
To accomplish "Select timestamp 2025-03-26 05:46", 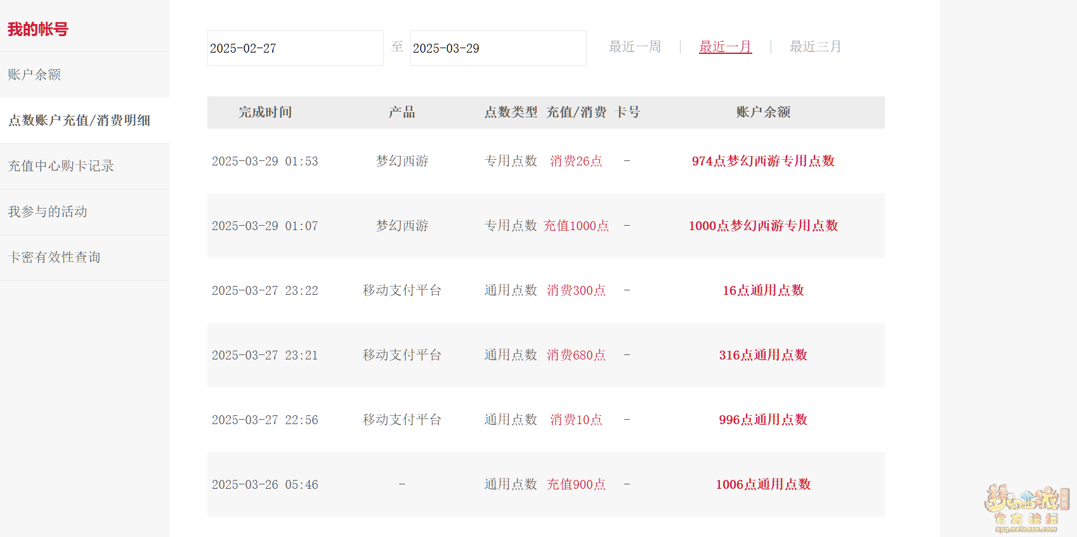I will tap(265, 484).
